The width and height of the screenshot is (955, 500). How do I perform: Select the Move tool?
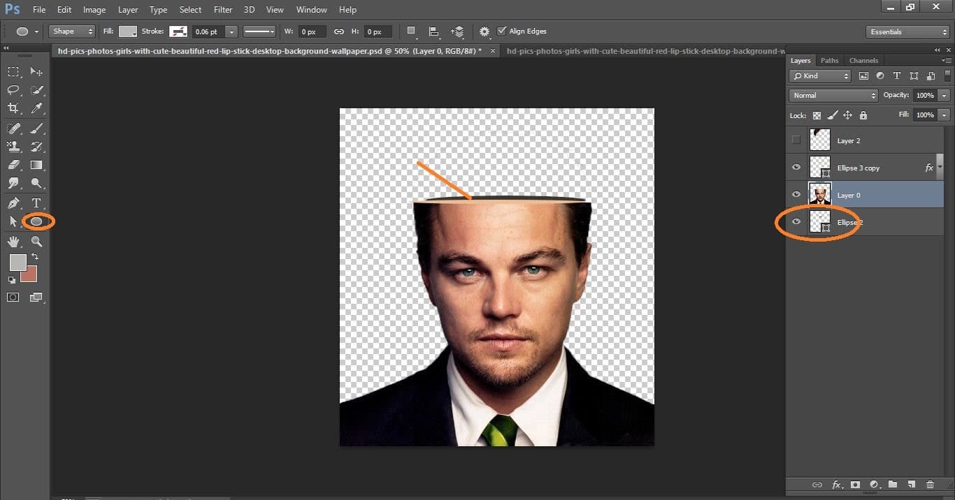pos(36,71)
